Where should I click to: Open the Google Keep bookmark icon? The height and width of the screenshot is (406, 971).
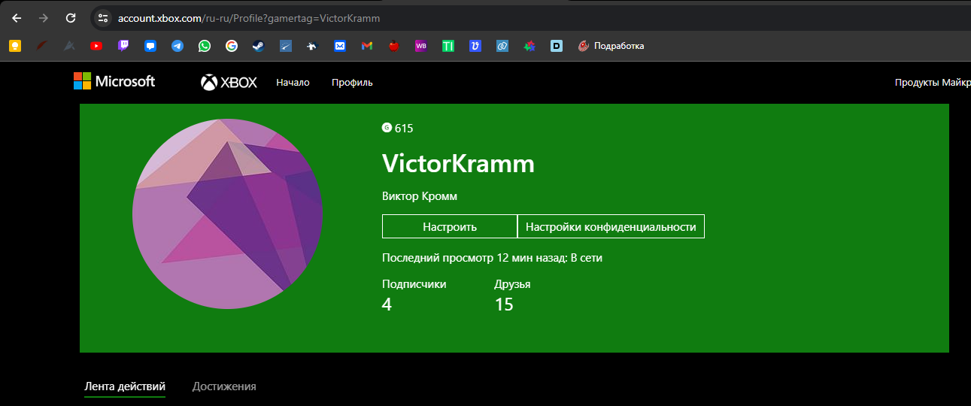[x=14, y=46]
